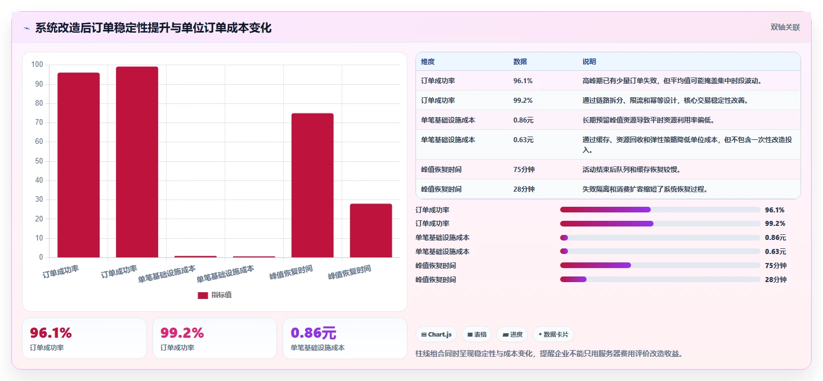Click the 0 label on the y-axis
This screenshot has height=381, width=823.
(x=41, y=257)
